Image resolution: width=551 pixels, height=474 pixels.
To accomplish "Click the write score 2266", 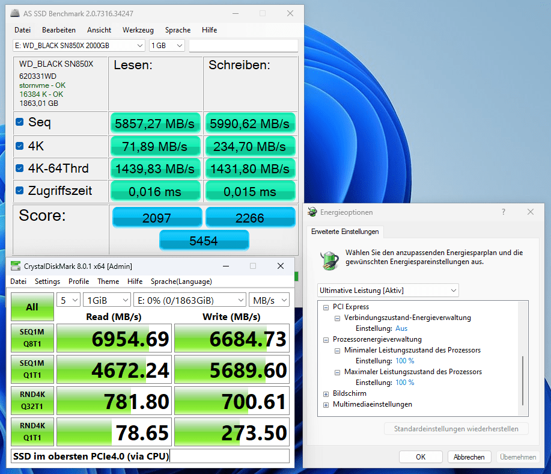I will click(x=250, y=218).
